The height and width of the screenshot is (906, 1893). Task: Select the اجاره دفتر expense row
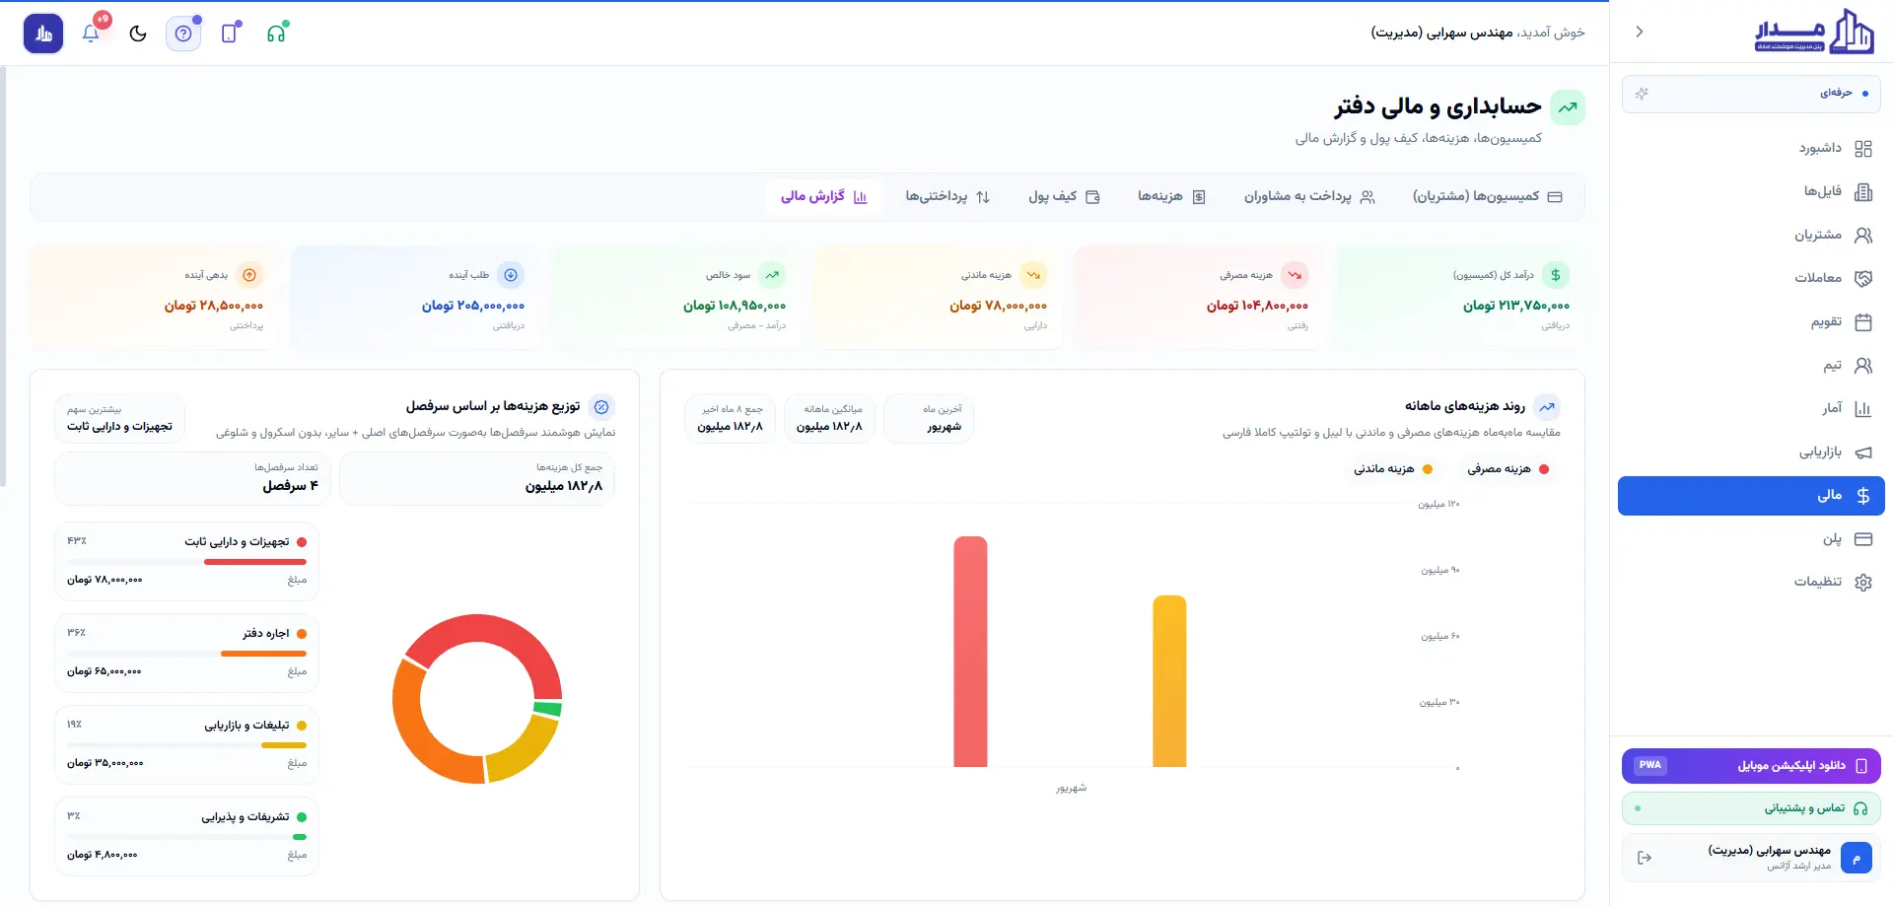(187, 653)
